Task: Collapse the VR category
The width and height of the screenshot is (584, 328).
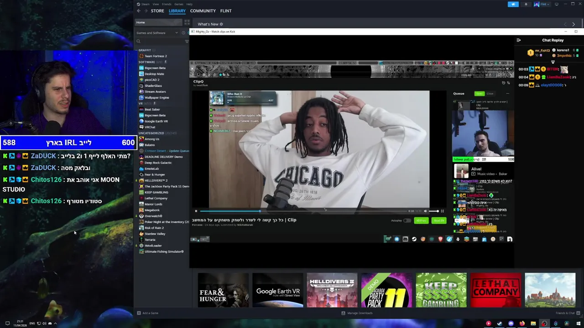Action: 141,103
